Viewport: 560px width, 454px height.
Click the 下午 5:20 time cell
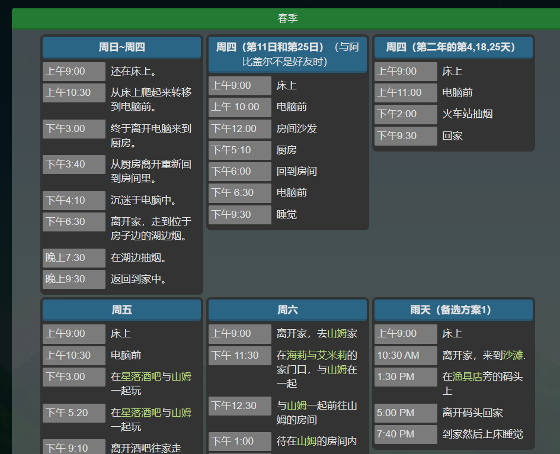74,413
